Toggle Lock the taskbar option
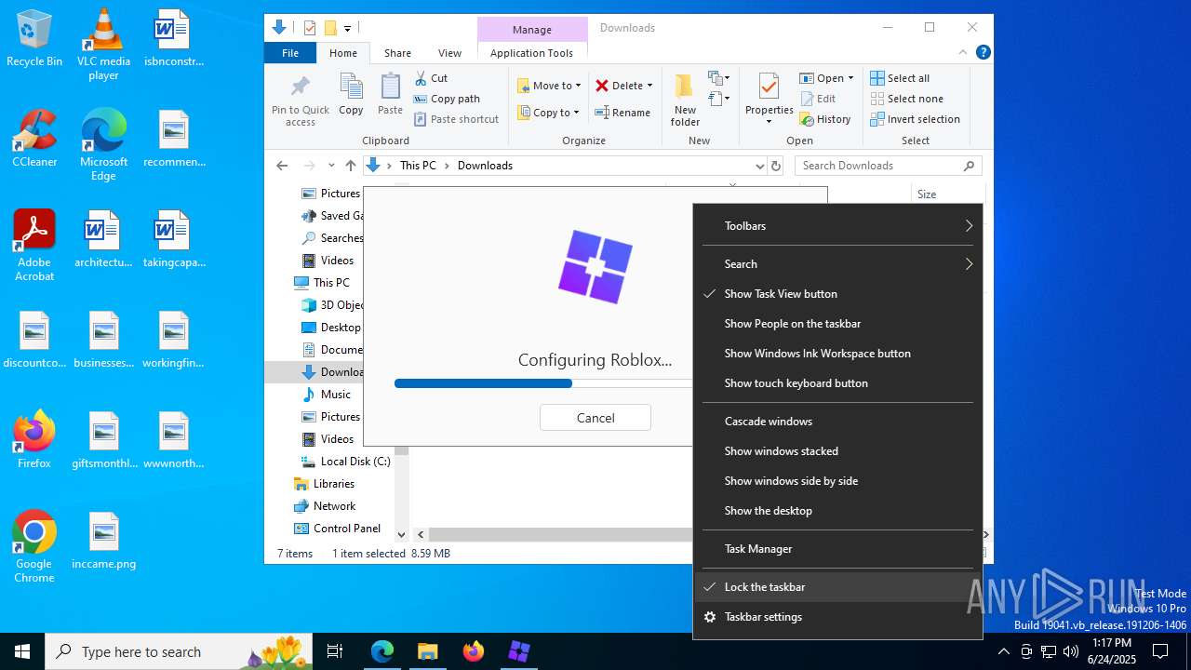 tap(837, 587)
